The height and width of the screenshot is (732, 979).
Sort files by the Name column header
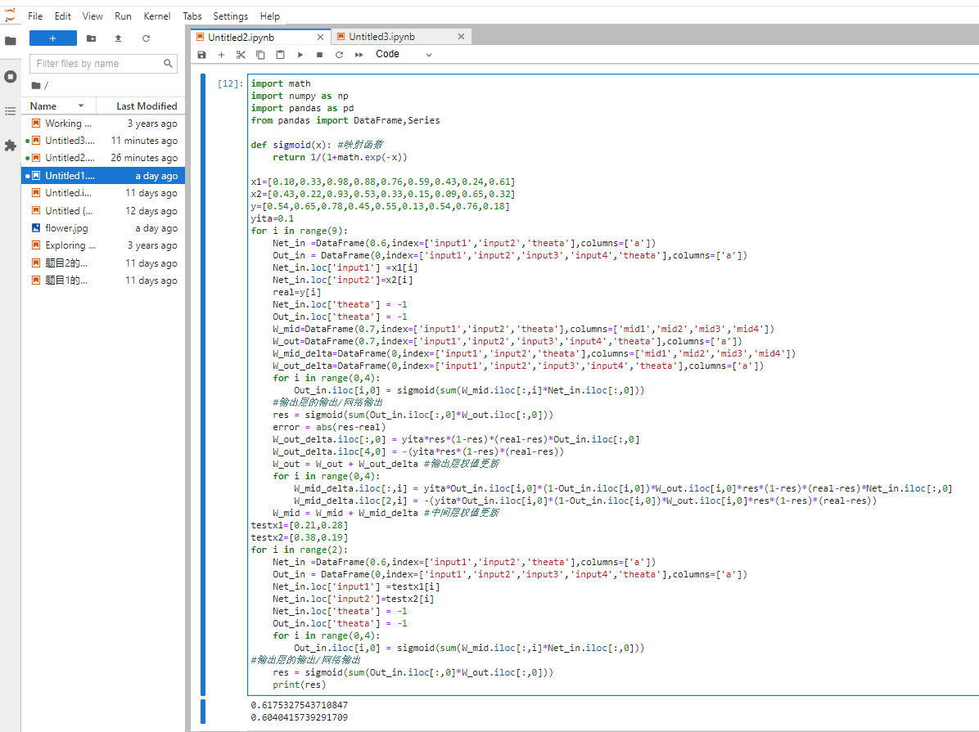click(x=44, y=106)
